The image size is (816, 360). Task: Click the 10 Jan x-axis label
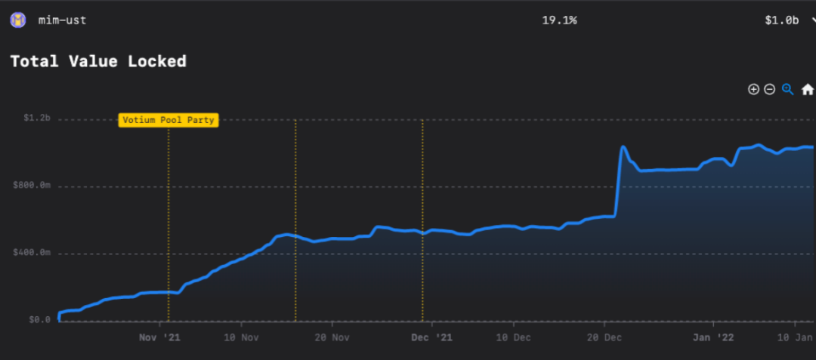coord(796,337)
